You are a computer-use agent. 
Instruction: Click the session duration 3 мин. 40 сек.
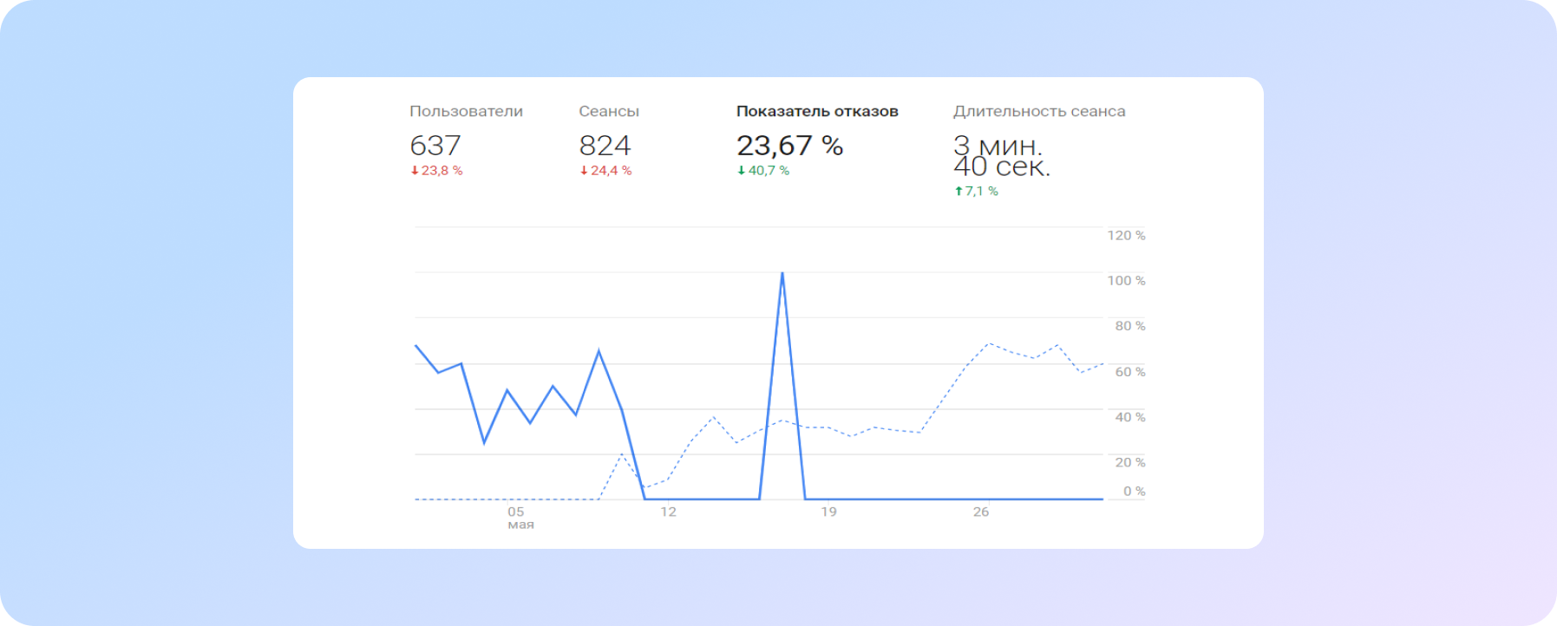1002,155
